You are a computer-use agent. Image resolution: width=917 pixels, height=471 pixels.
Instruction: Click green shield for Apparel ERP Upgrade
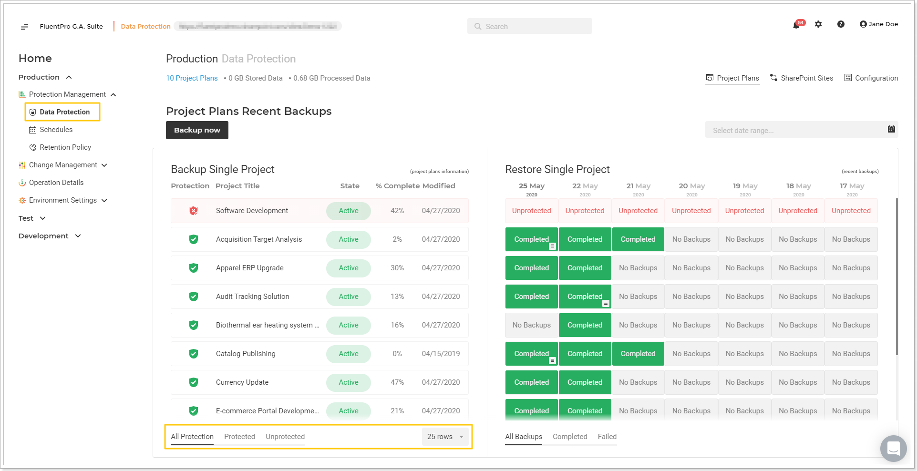(194, 268)
